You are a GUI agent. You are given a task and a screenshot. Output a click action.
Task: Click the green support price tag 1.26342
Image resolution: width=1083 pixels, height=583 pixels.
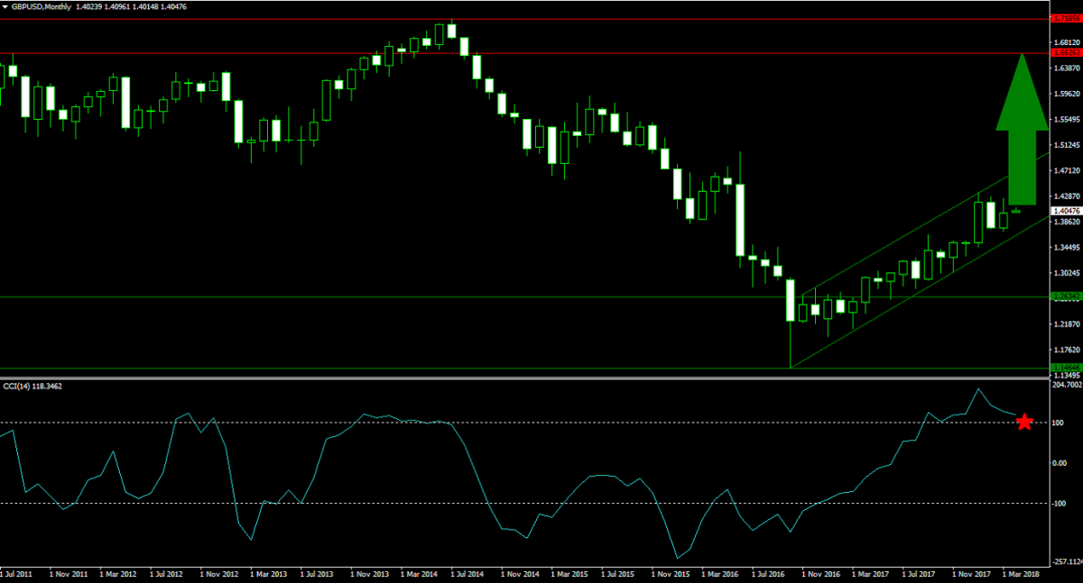[x=1066, y=296]
